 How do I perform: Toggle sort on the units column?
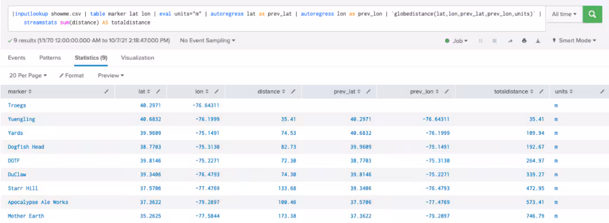[564, 91]
